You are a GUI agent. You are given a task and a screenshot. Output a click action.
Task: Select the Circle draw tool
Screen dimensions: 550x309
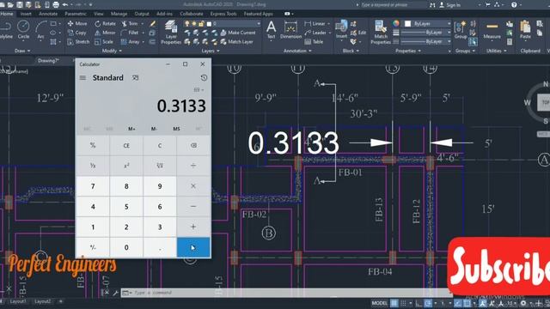click(x=23, y=29)
